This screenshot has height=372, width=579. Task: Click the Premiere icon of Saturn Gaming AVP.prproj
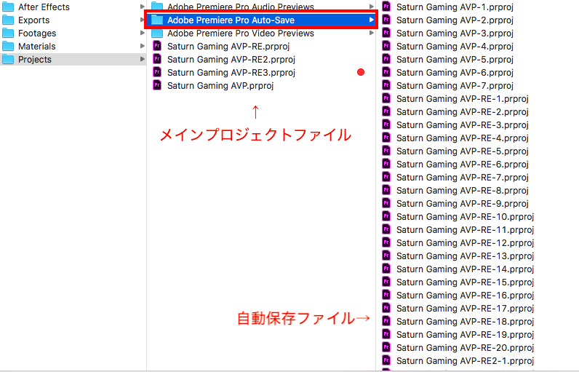(157, 86)
